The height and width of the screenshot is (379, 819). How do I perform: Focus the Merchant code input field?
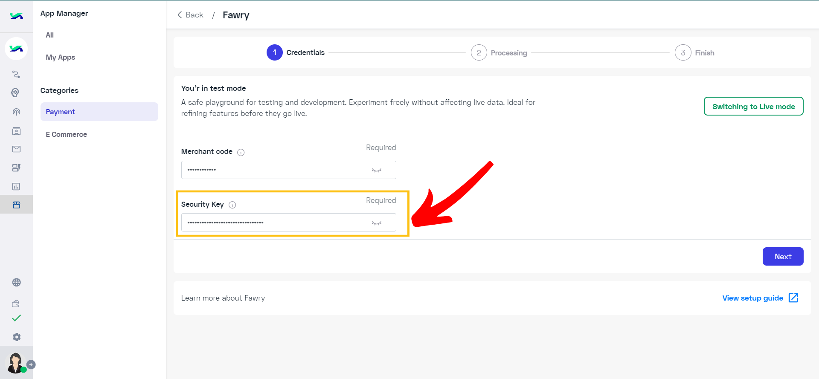click(x=288, y=170)
